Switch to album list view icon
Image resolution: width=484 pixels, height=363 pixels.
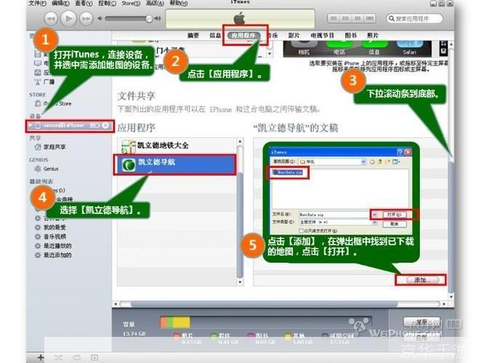point(345,18)
